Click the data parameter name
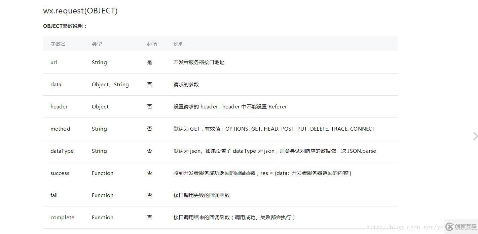Screen dimensions: 478x234 tap(56, 84)
